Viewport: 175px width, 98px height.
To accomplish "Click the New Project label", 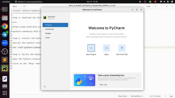I will click(x=91, y=54).
